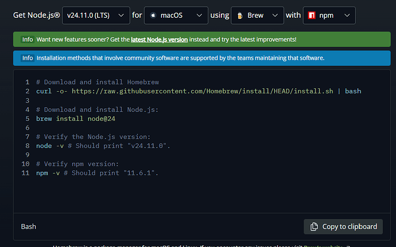The height and width of the screenshot is (247, 396).
Task: Click '# Verify npm version:' comment
Action: click(x=77, y=164)
